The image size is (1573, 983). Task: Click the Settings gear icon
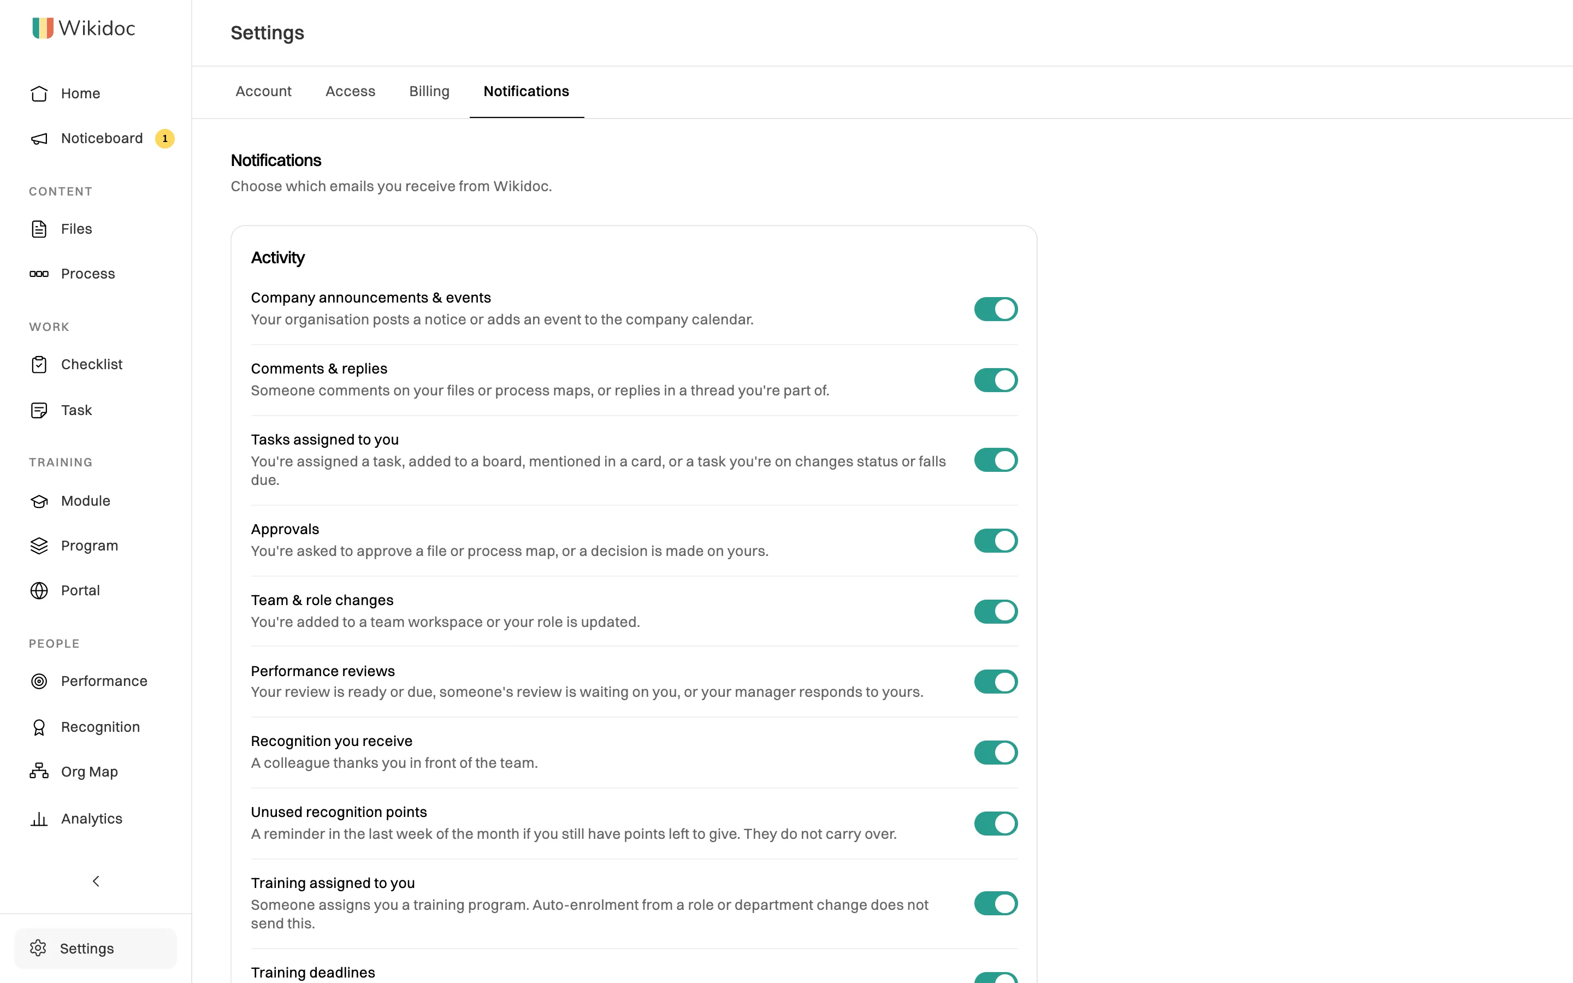pyautogui.click(x=38, y=948)
